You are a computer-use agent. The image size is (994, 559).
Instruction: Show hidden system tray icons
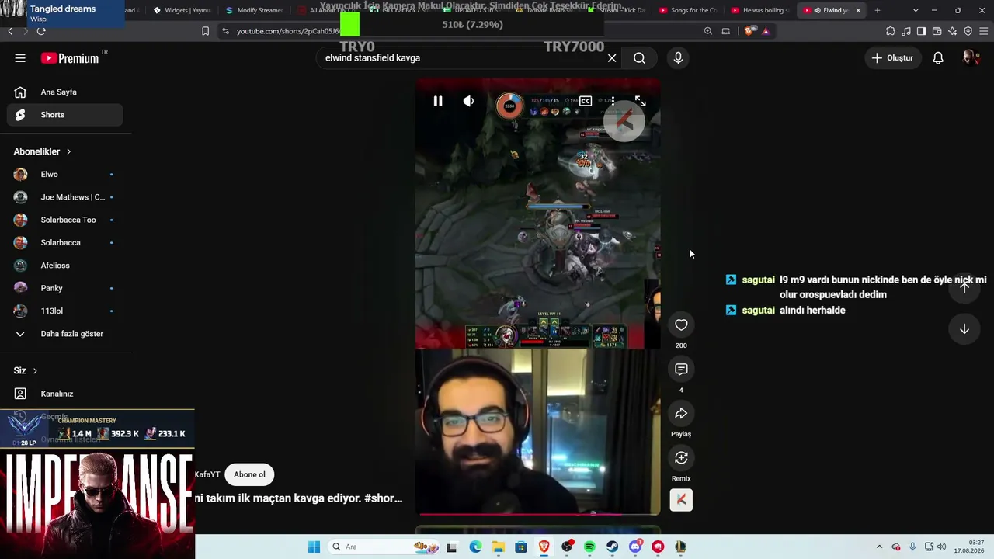[x=879, y=547]
